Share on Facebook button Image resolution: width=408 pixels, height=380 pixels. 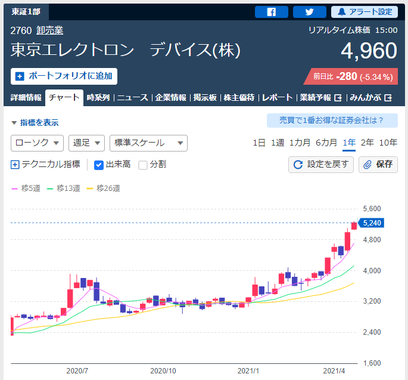pyautogui.click(x=272, y=12)
